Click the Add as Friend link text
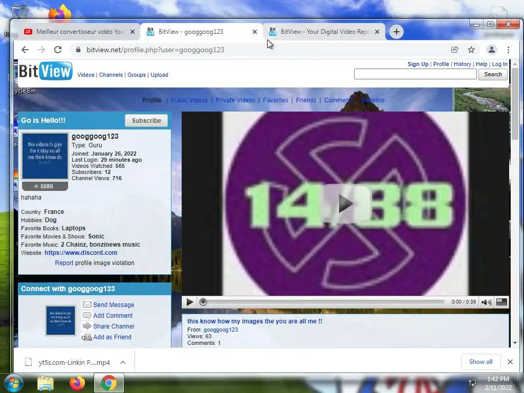This screenshot has height=393, width=524. pos(112,337)
